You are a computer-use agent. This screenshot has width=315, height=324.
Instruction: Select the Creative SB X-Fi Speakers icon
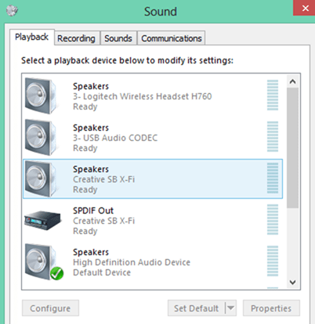pos(41,179)
